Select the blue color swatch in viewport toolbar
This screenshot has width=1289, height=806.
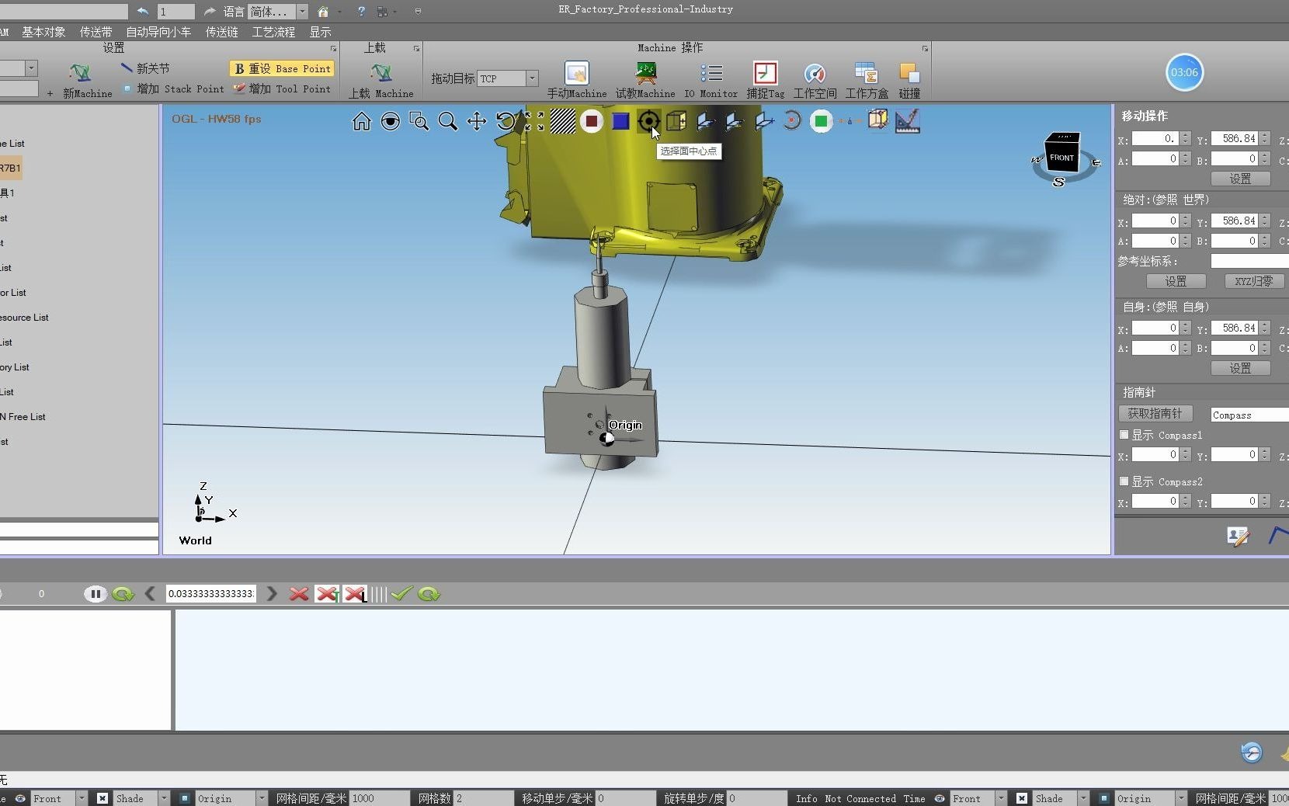click(620, 121)
